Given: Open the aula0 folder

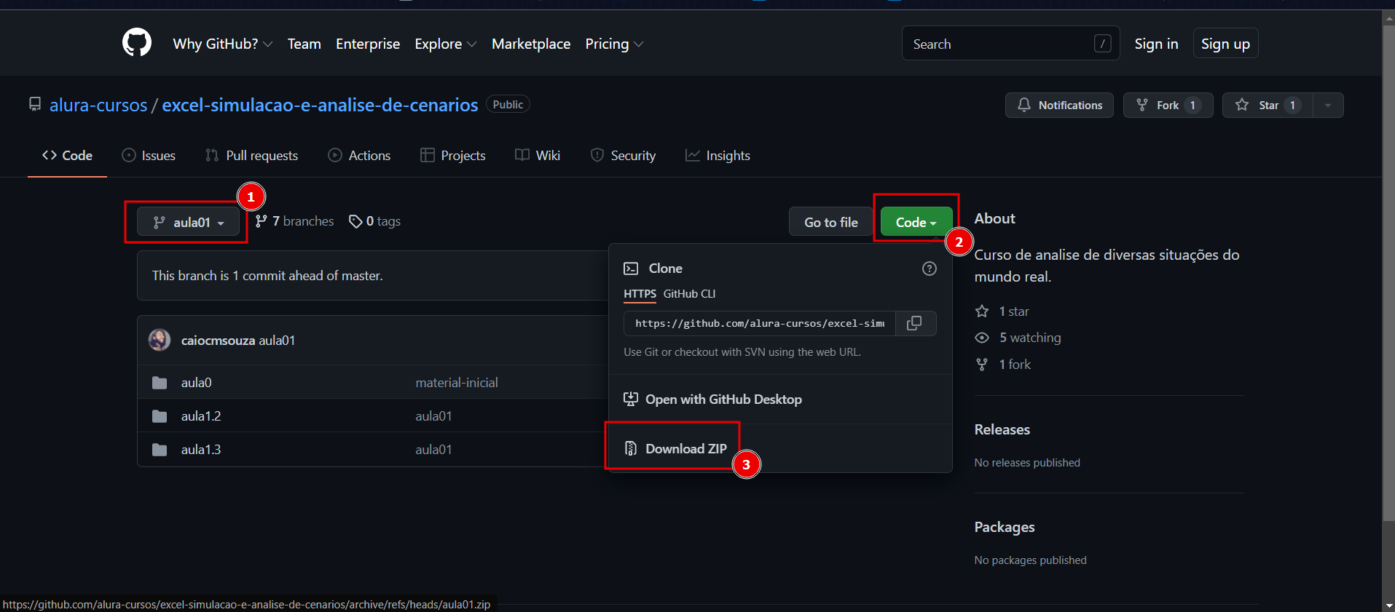Looking at the screenshot, I should click(x=196, y=383).
